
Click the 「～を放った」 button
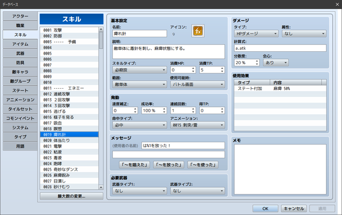click(169, 165)
